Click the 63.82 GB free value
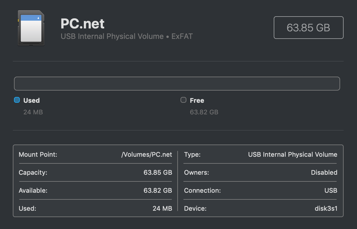Image resolution: width=357 pixels, height=229 pixels. (204, 112)
